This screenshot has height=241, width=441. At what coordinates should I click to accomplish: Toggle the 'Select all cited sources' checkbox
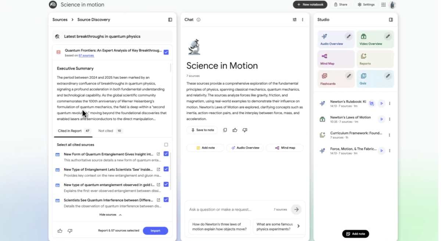click(x=166, y=145)
